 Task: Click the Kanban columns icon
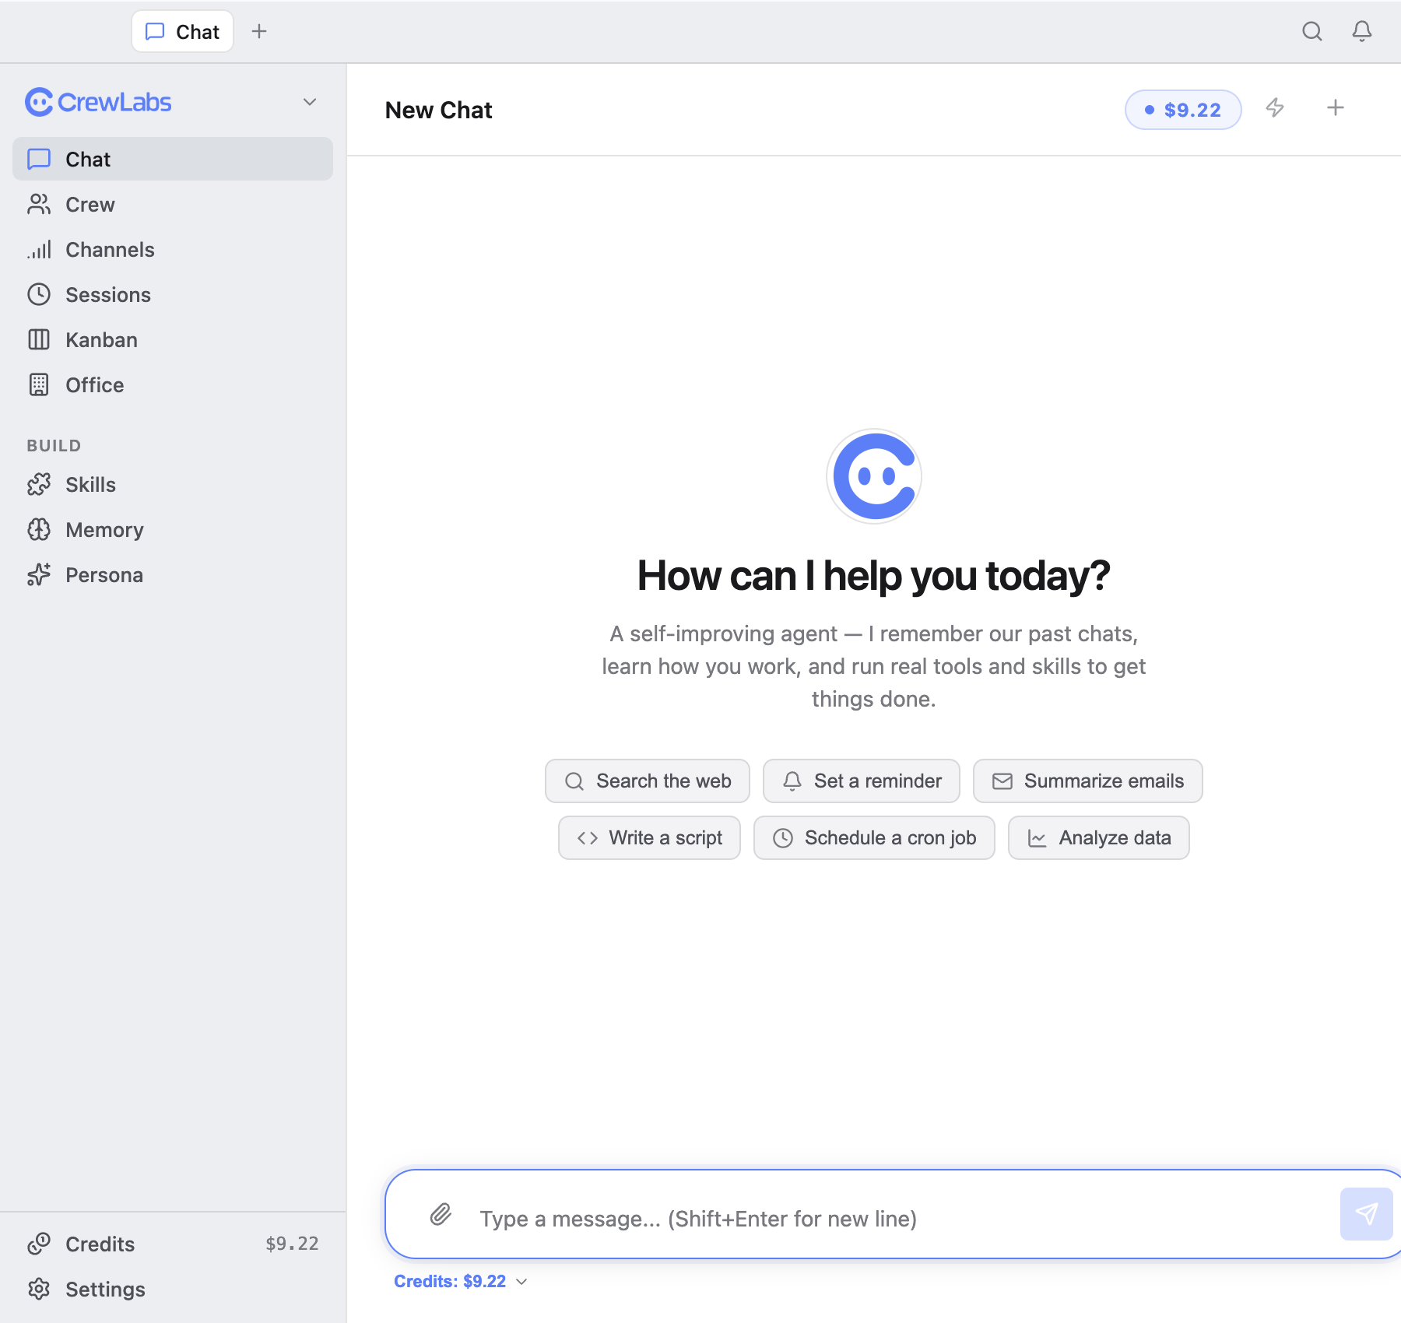[39, 339]
